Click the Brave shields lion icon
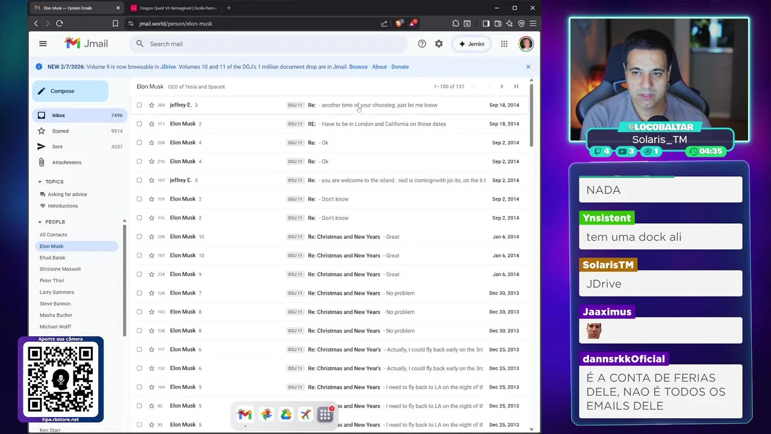Image resolution: width=771 pixels, height=434 pixels. [x=399, y=24]
